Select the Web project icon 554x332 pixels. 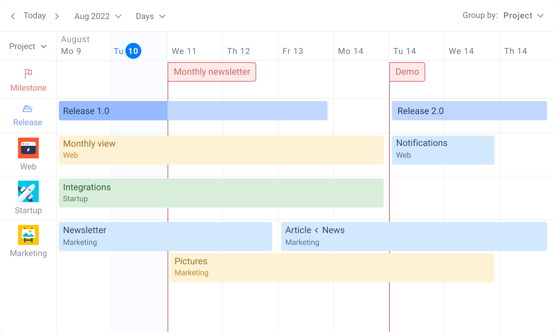coord(28,148)
